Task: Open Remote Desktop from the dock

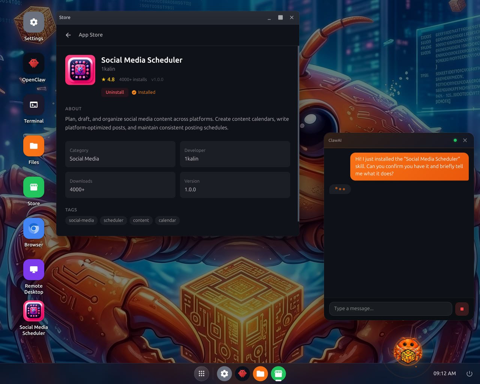Action: tap(33, 269)
